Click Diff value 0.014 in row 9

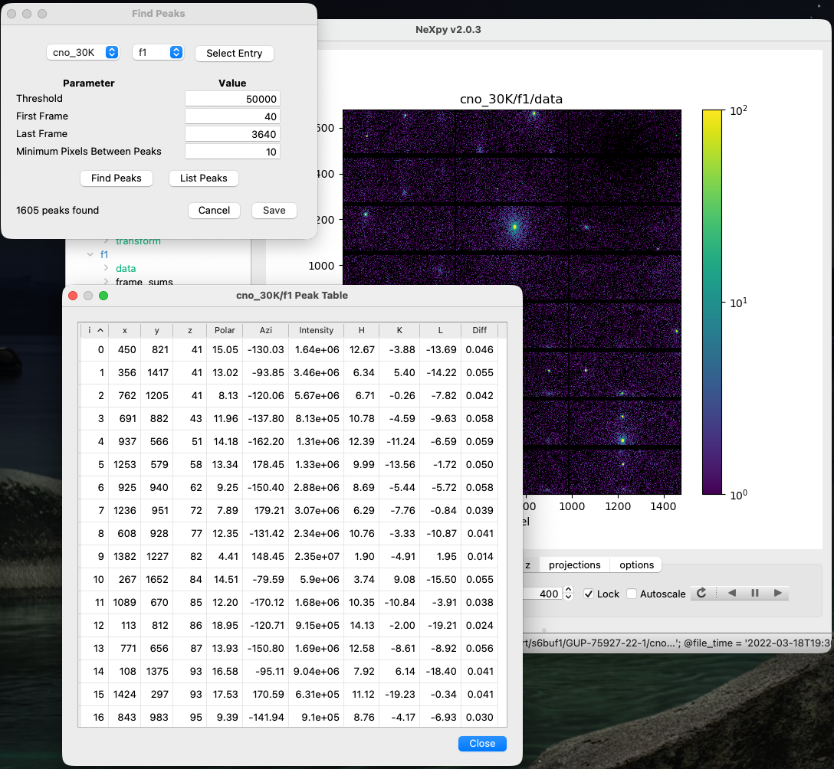pos(479,556)
